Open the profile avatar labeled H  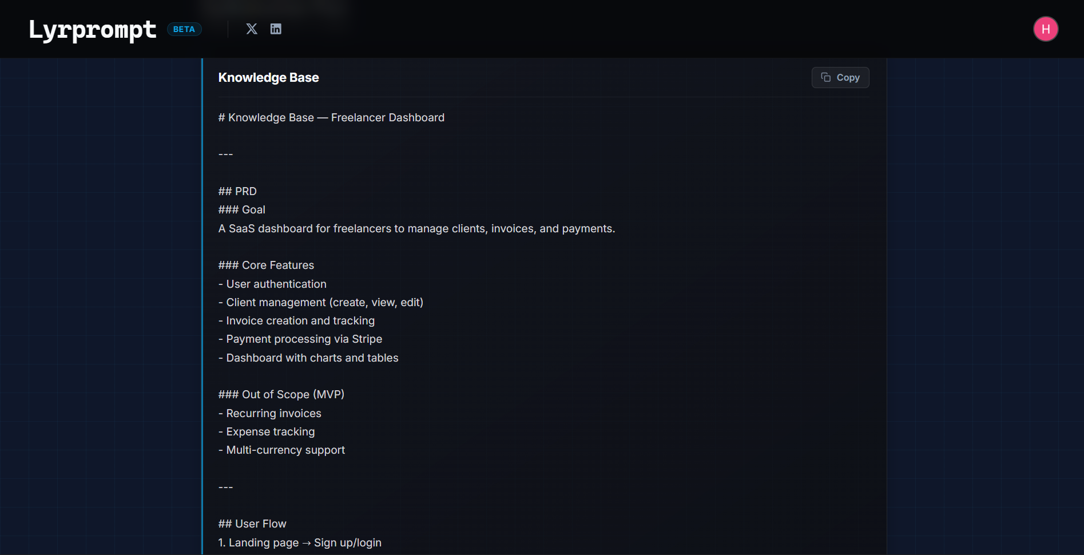point(1046,29)
